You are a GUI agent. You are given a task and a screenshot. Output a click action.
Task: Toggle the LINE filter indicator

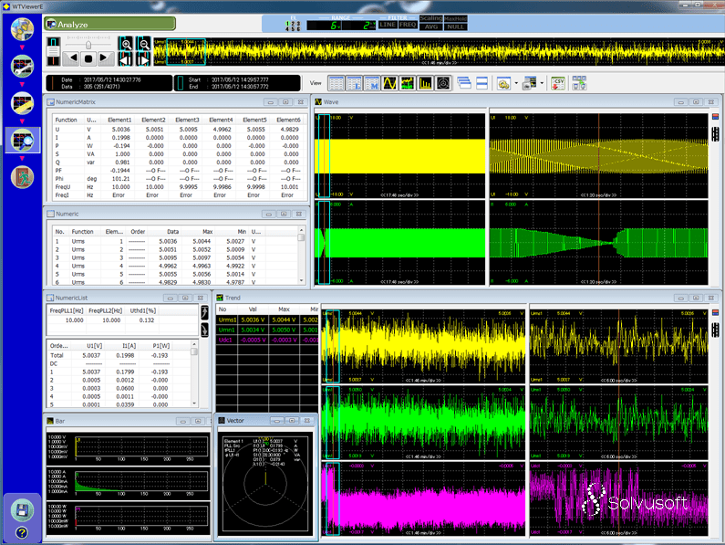coord(386,25)
